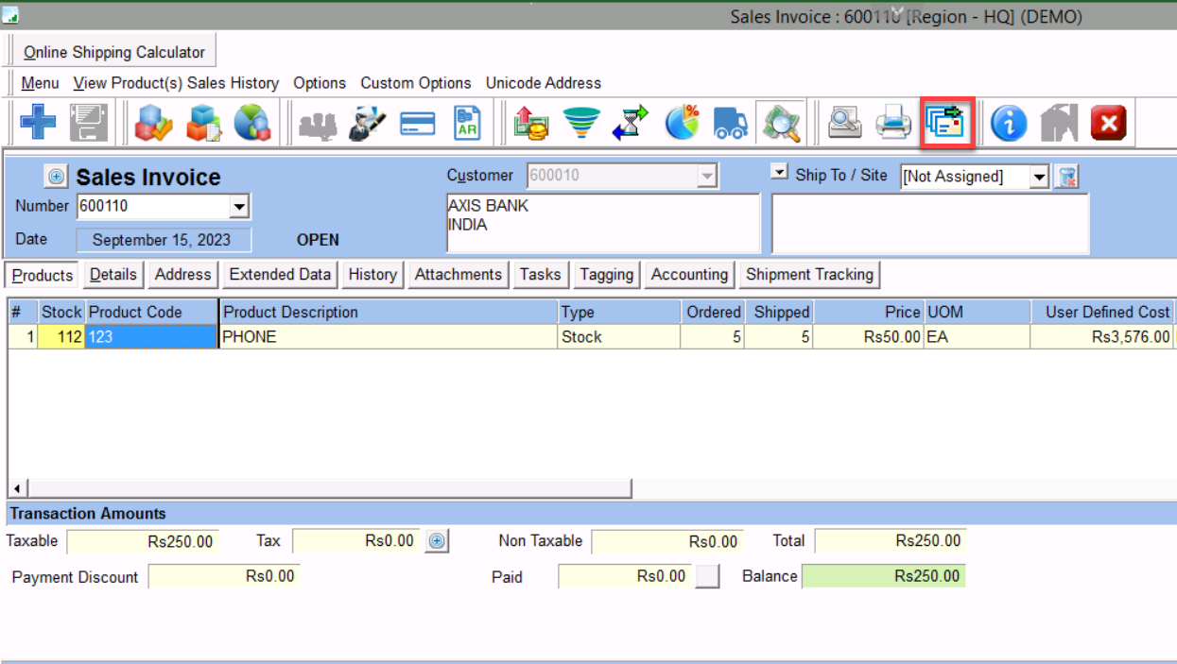
Task: Click the AR document toolbar icon
Action: (467, 123)
